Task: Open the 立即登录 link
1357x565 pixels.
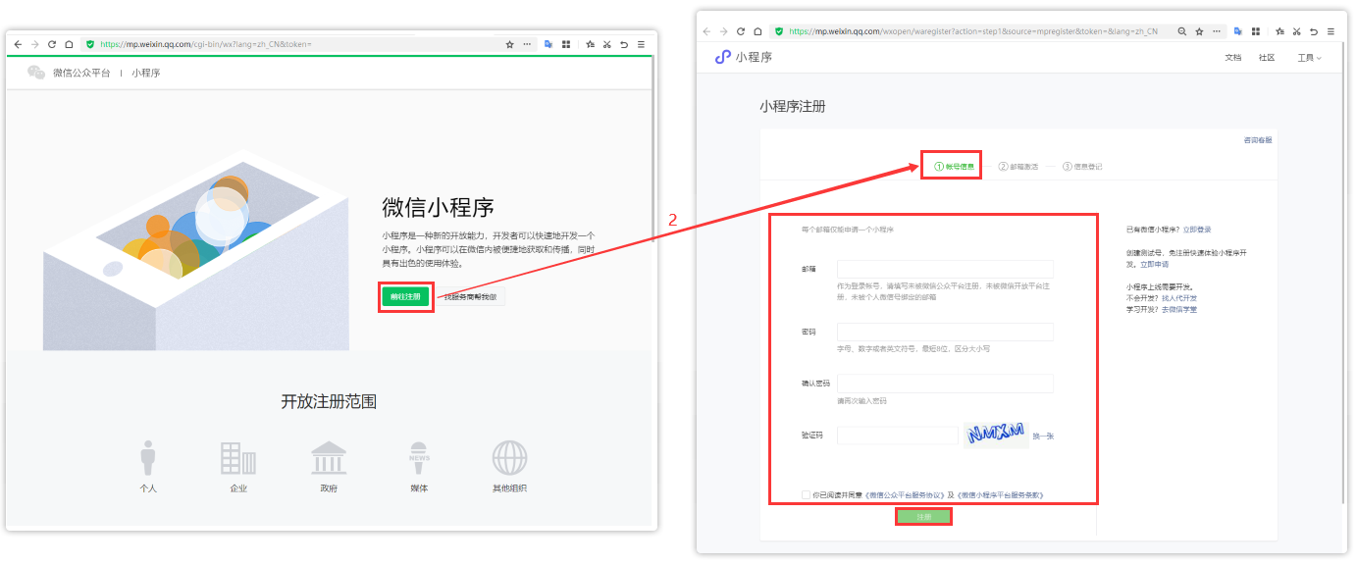Action: pyautogui.click(x=1197, y=230)
